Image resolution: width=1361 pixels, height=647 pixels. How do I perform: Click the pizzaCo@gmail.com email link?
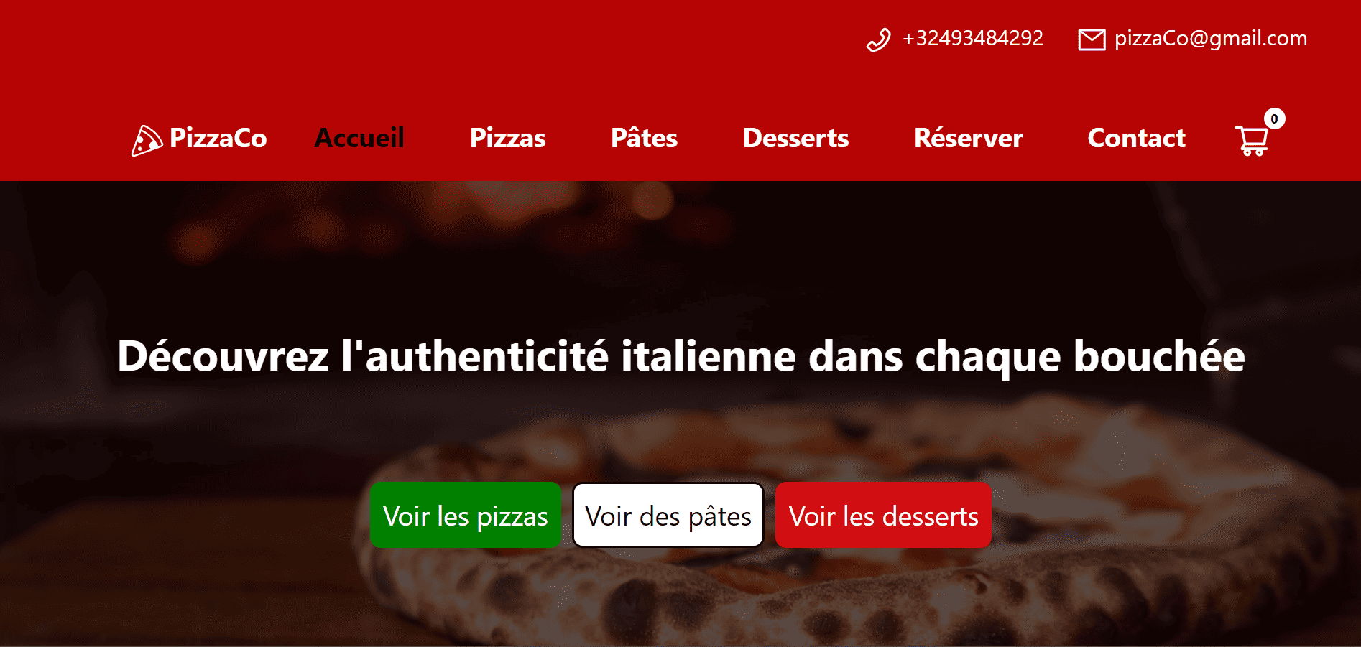1211,39
